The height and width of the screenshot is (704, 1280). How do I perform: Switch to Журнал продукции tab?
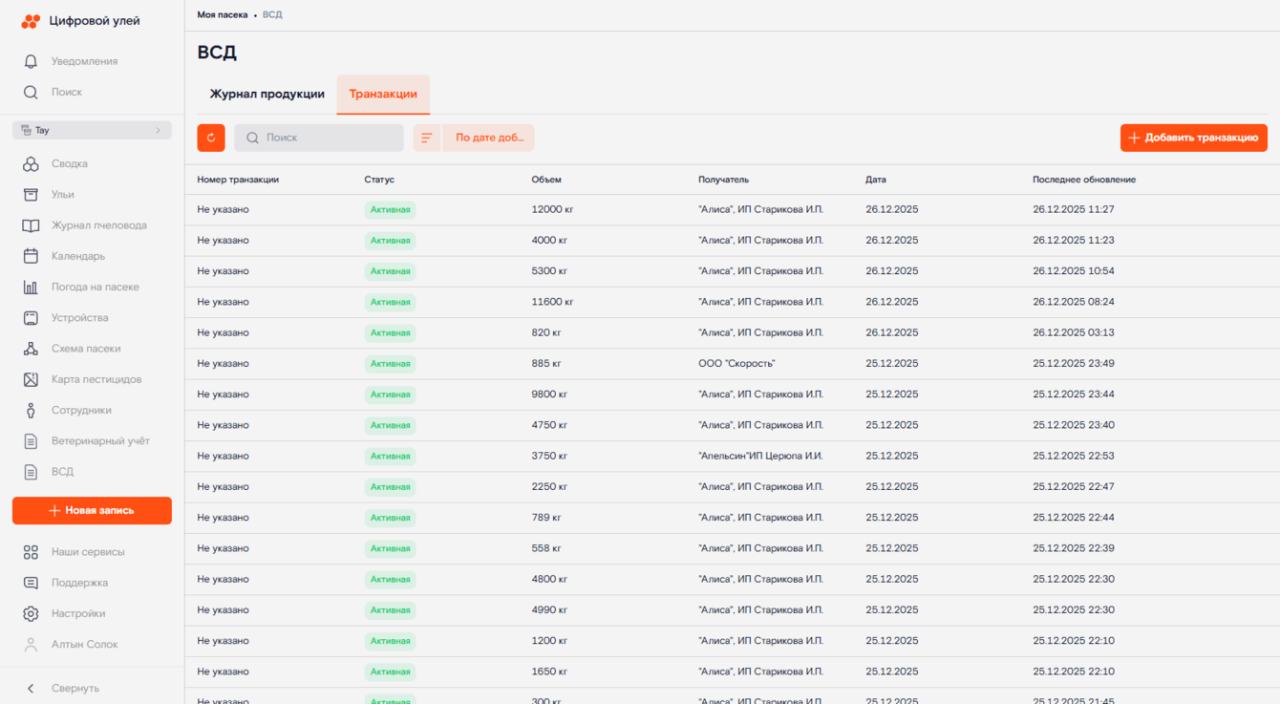267,95
